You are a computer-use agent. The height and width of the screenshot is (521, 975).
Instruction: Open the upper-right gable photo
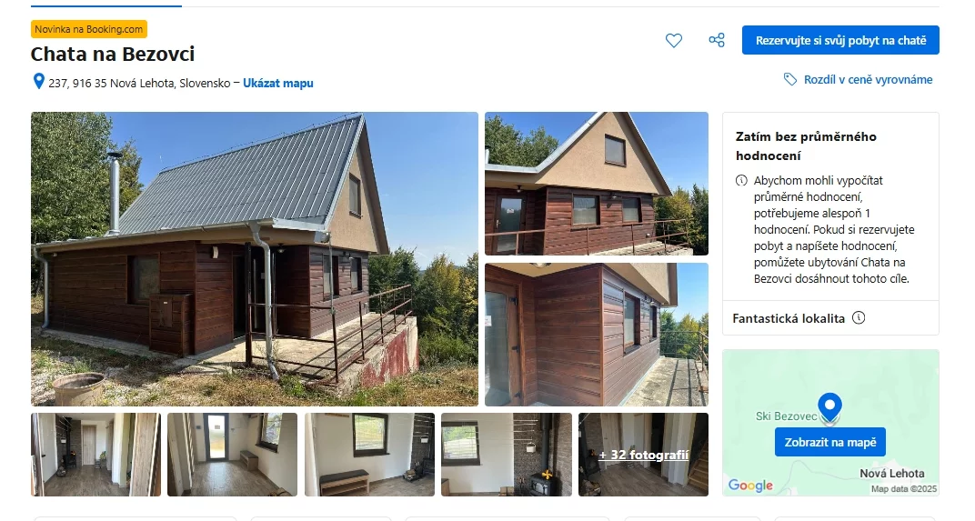(597, 184)
